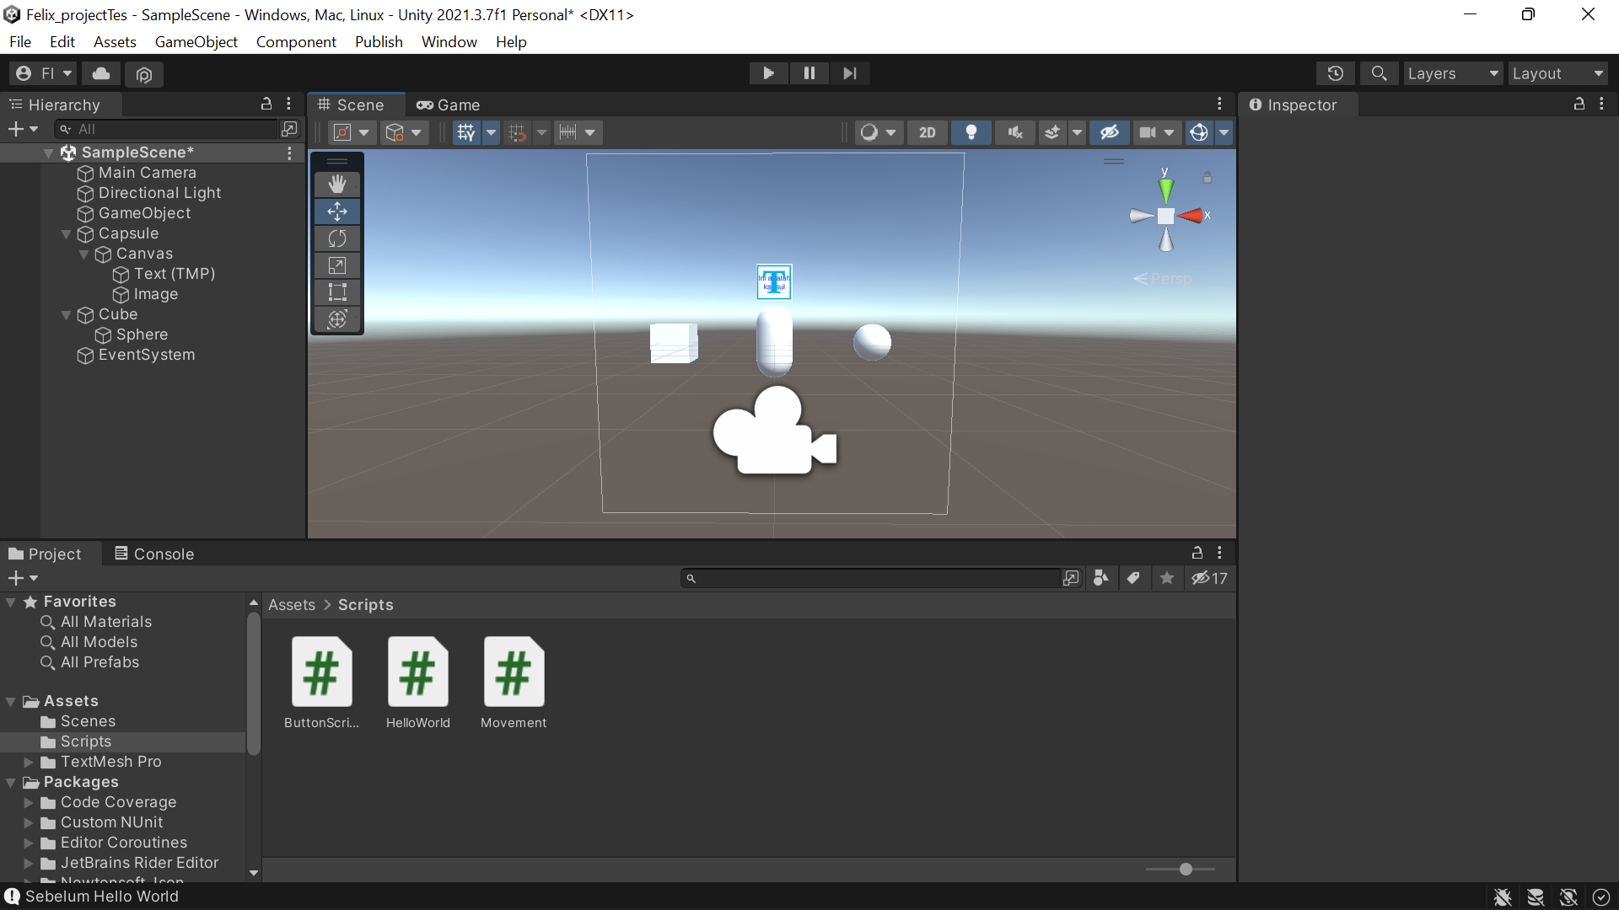This screenshot has height=910, width=1619.
Task: Select the Rotate tool
Action: (x=337, y=238)
